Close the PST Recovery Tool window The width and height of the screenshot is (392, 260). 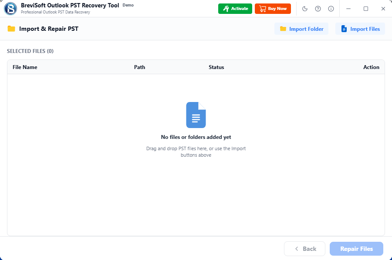coord(383,9)
